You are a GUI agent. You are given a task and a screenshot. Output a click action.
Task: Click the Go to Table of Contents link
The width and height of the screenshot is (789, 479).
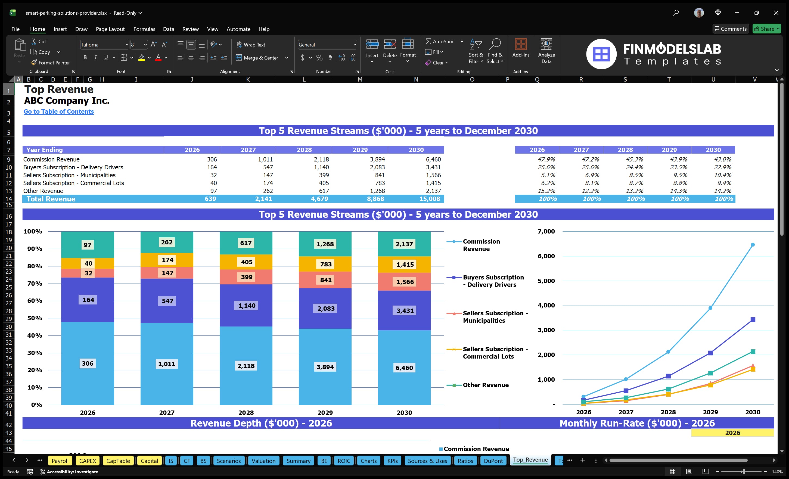(x=59, y=111)
